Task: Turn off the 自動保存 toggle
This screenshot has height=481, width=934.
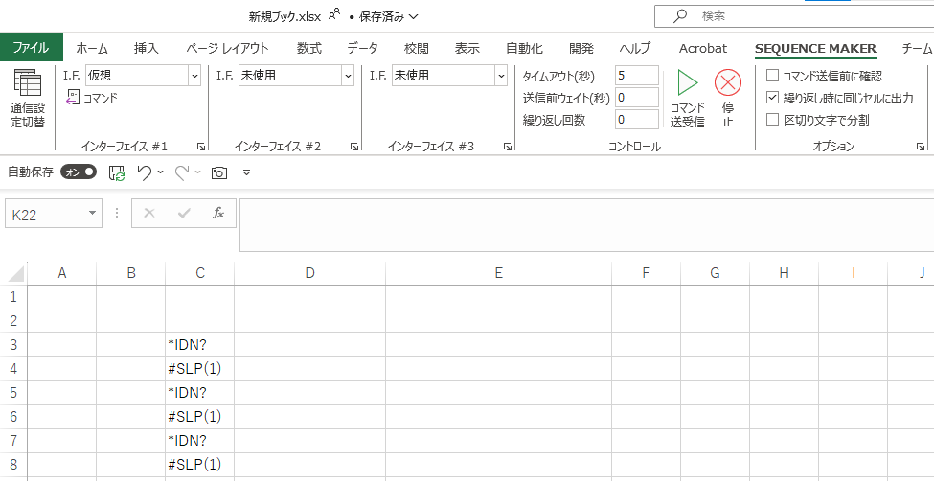Action: 79,172
